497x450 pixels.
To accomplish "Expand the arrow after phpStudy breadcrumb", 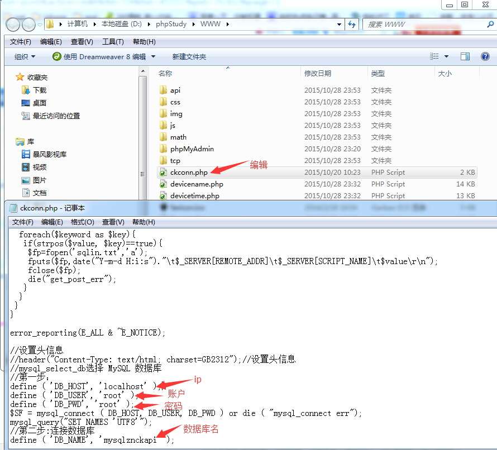I will [193, 24].
